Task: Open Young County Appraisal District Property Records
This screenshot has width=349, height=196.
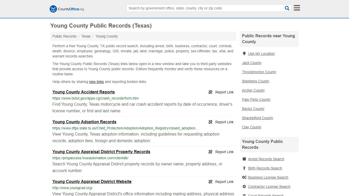Action: 101,152
